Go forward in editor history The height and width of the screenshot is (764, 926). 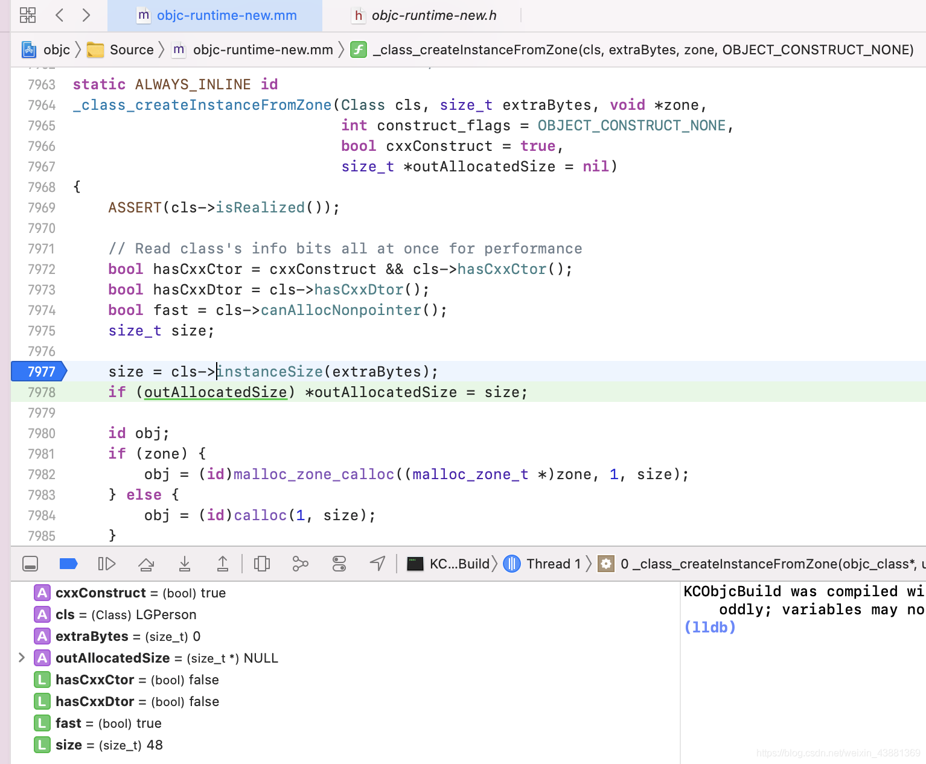pos(86,15)
